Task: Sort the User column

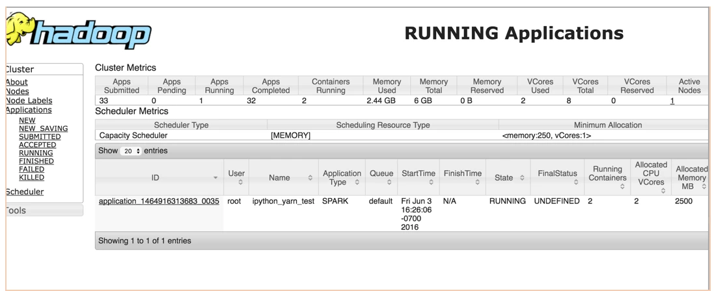Action: [240, 183]
